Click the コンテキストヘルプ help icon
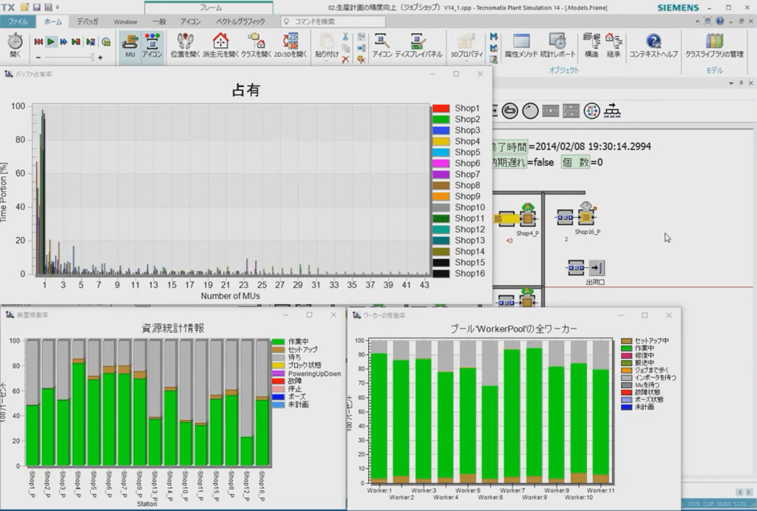 pyautogui.click(x=653, y=44)
